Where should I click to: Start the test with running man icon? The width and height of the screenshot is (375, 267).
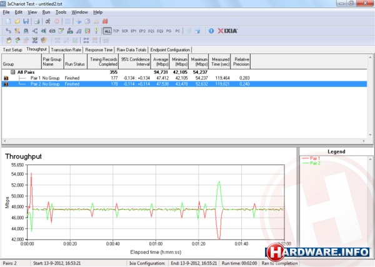[48, 21]
